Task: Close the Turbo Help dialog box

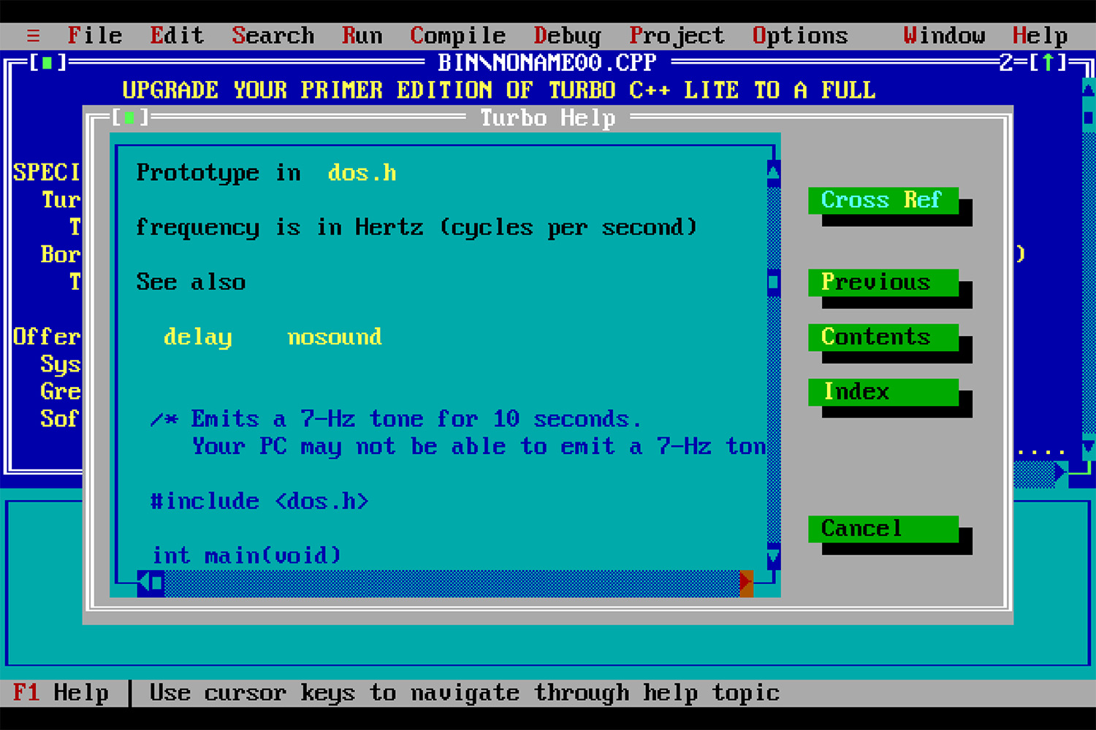Action: click(x=130, y=118)
